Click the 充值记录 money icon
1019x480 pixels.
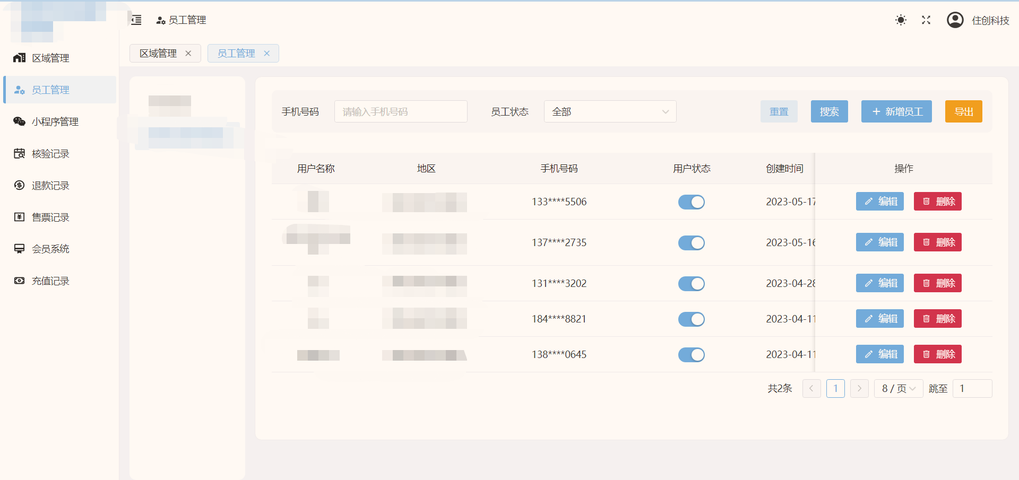(x=20, y=281)
